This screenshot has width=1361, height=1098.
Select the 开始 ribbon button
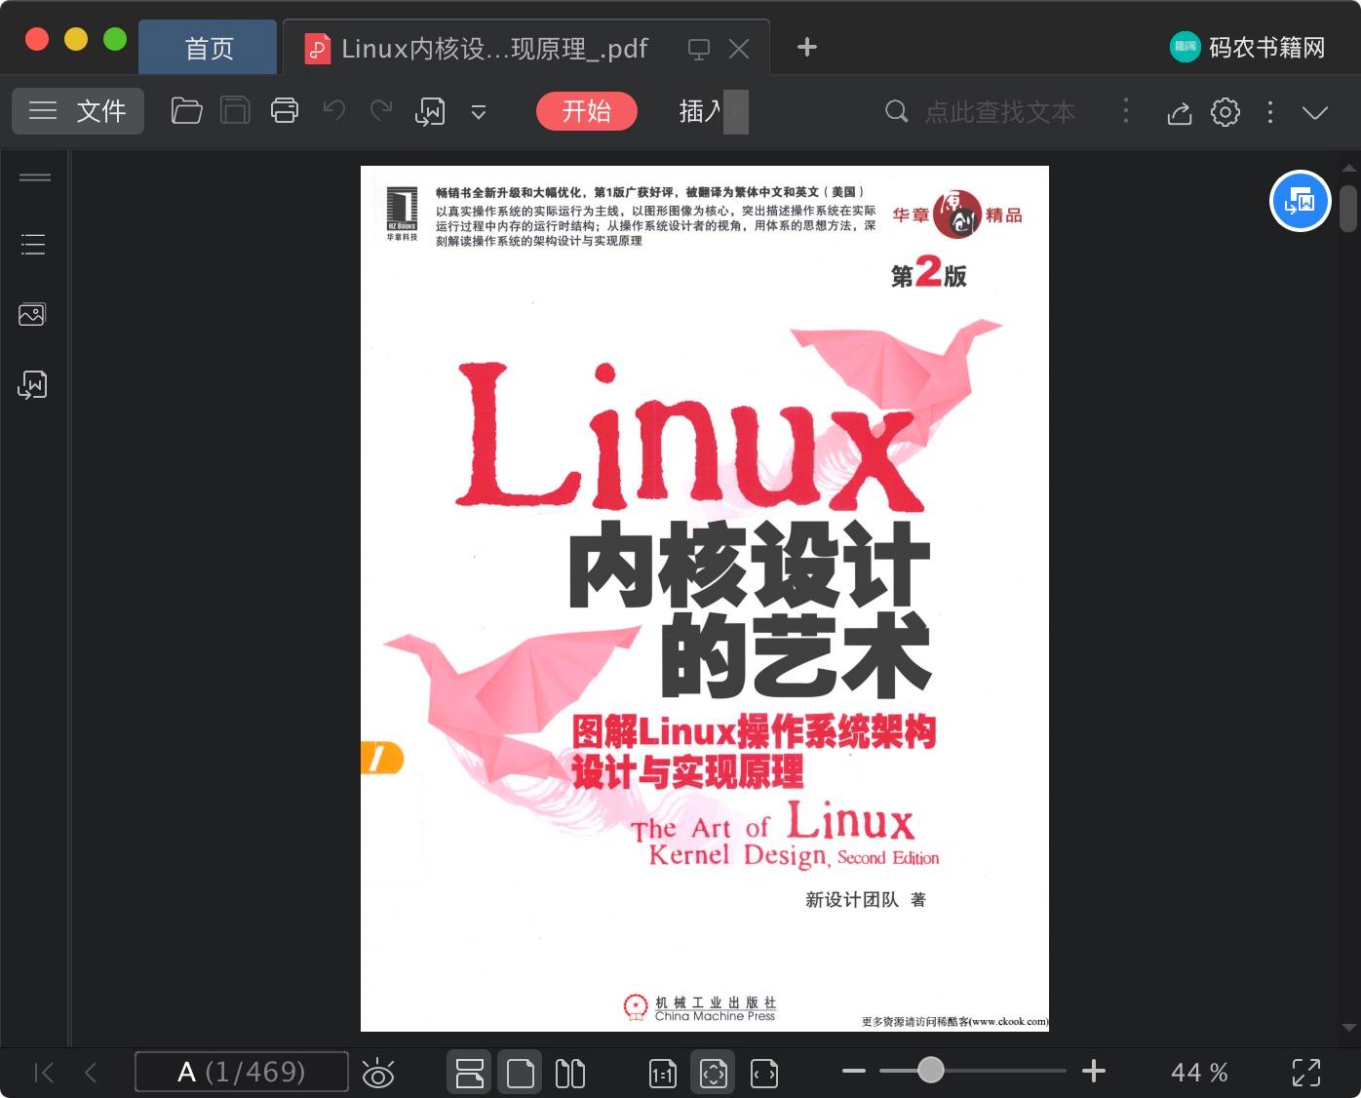pos(587,111)
